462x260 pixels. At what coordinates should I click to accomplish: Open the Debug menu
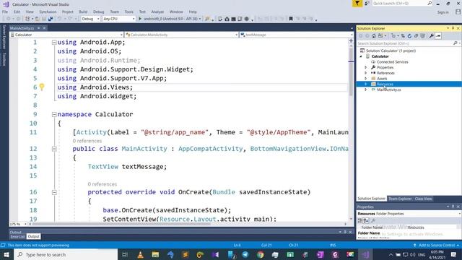click(99, 12)
